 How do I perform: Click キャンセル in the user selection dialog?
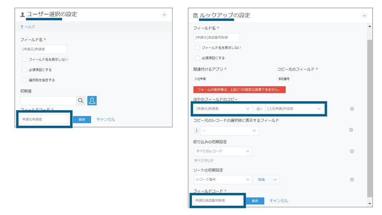click(x=106, y=119)
